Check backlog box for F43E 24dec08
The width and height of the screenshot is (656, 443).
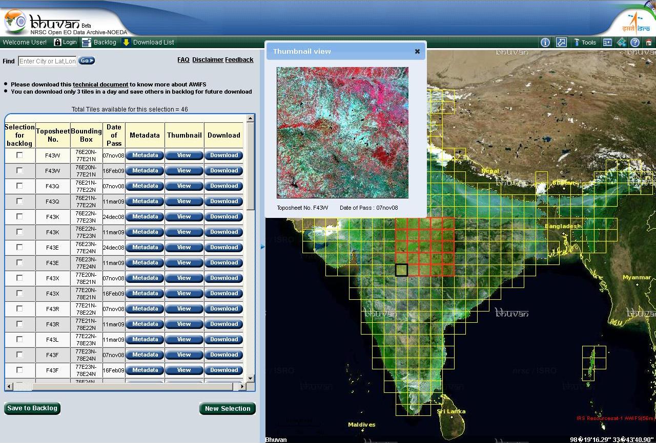coord(19,247)
